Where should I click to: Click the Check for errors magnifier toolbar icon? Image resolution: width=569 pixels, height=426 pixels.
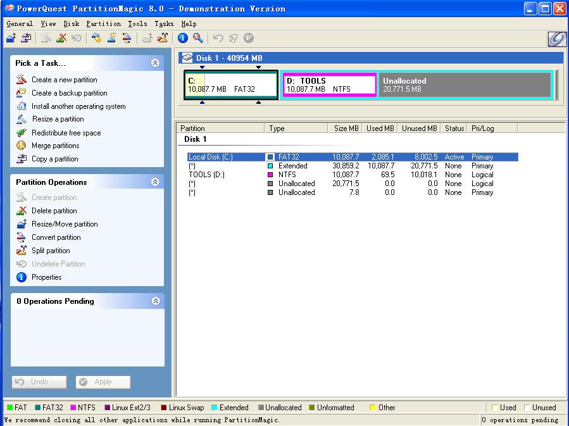tap(198, 38)
